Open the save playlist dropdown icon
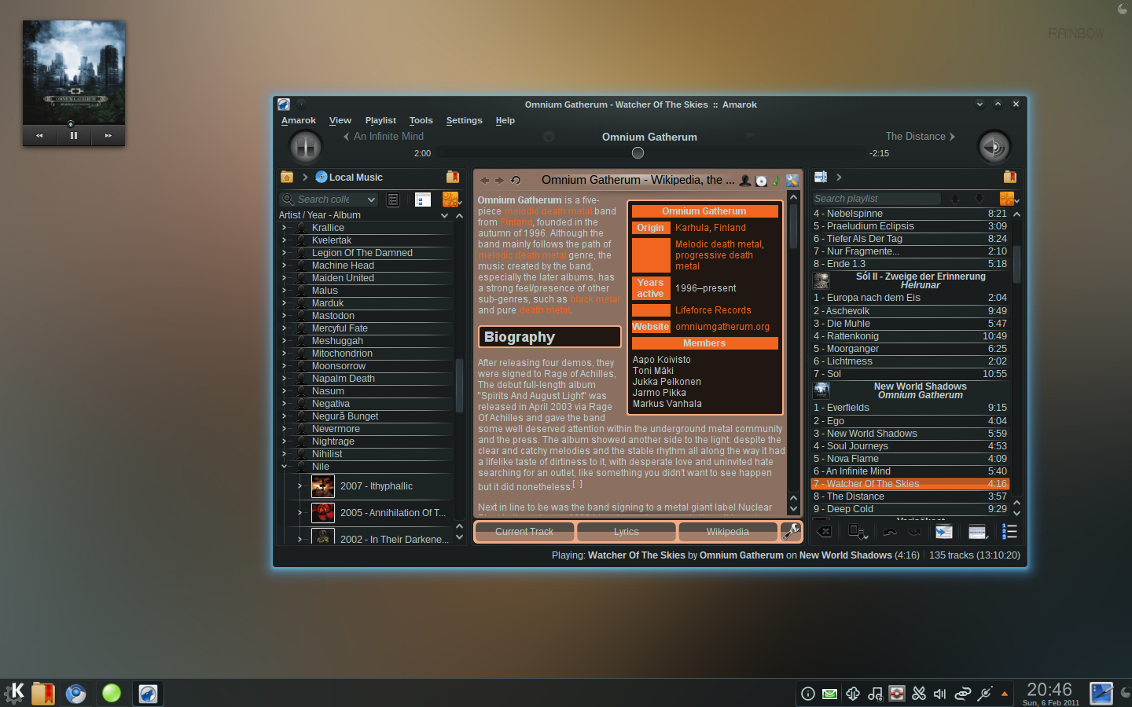Screen dimensions: 1132x707 point(858,532)
